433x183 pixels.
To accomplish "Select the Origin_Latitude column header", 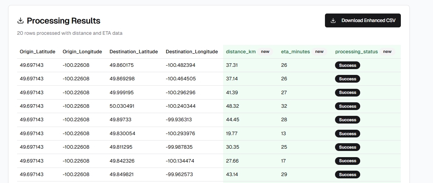I will pos(38,52).
